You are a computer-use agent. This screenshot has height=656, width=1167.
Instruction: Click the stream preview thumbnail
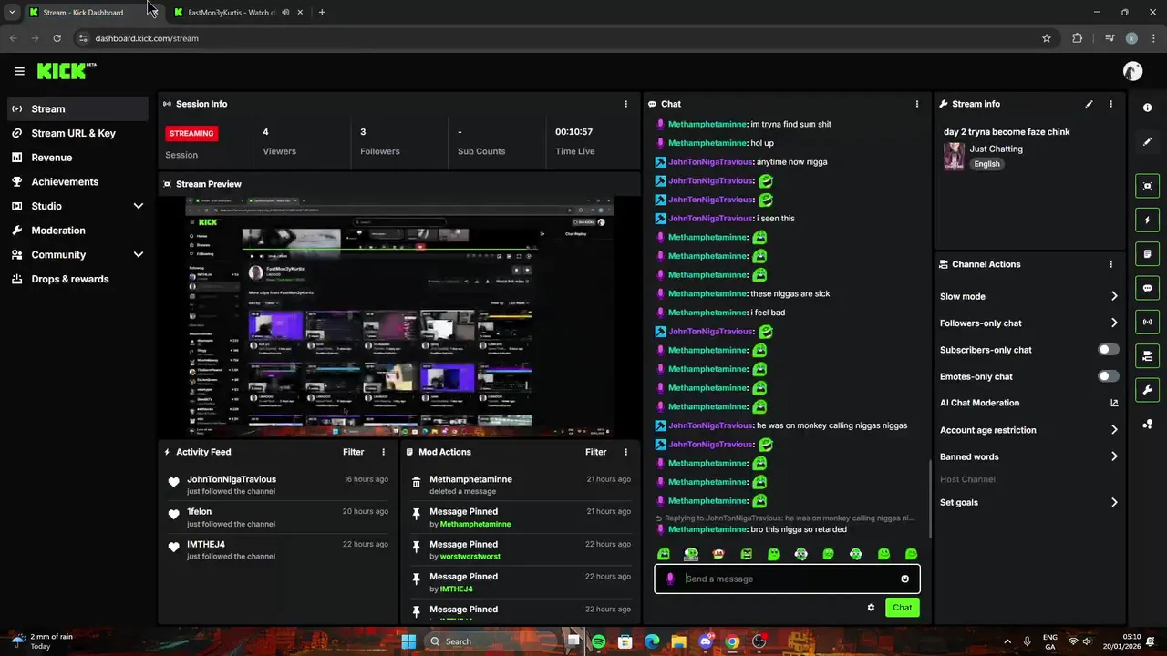[398, 317]
